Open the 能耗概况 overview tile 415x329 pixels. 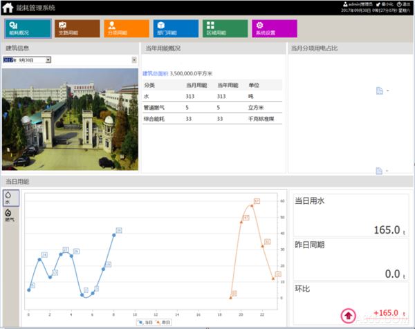(28, 28)
